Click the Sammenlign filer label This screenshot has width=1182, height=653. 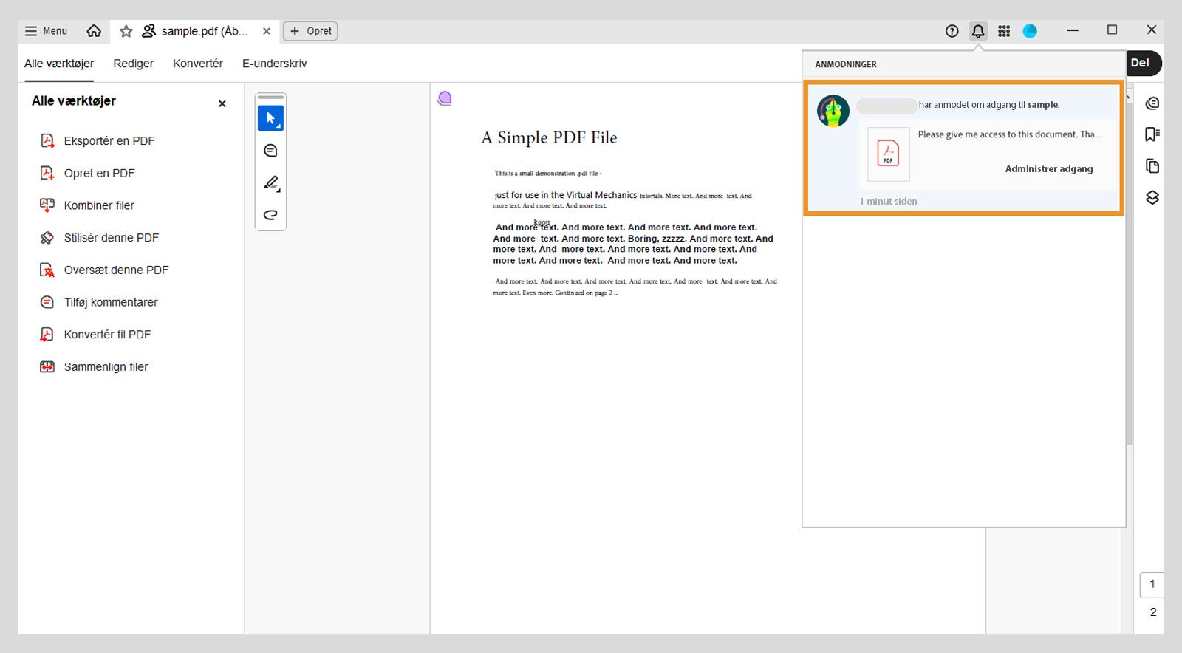point(106,367)
